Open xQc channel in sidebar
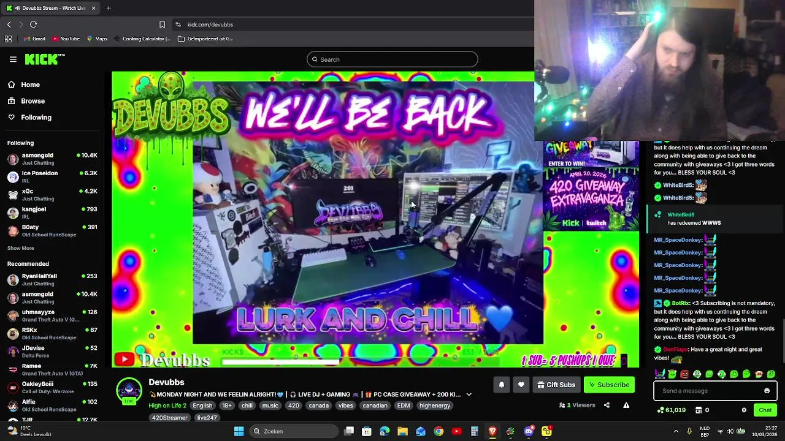The height and width of the screenshot is (441, 785). [x=52, y=195]
